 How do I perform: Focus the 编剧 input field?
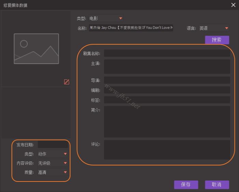coord(167,90)
